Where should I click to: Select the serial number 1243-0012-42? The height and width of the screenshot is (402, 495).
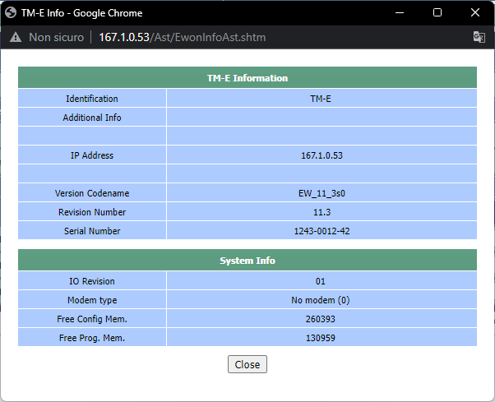[322, 231]
